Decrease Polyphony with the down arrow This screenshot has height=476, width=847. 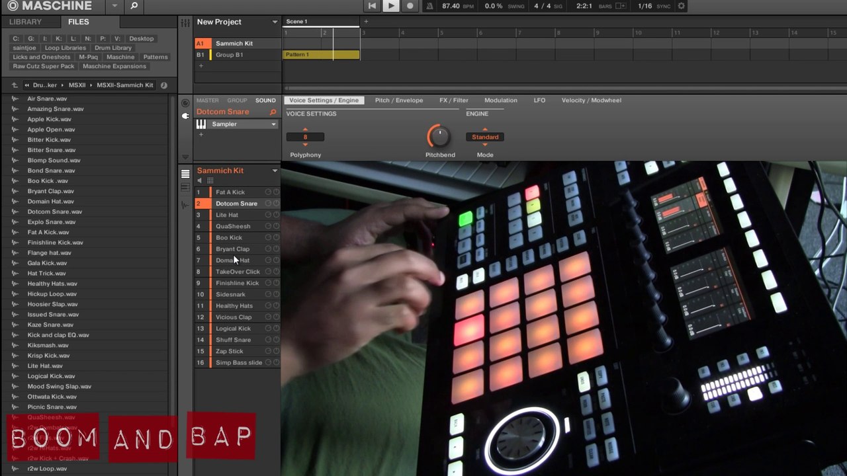(x=305, y=144)
